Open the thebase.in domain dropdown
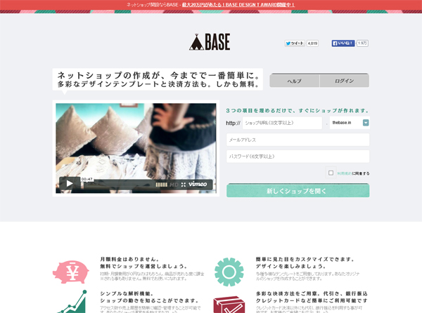The height and width of the screenshot is (313, 422). pyautogui.click(x=350, y=123)
